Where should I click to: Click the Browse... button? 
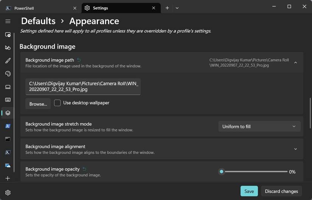(38, 104)
